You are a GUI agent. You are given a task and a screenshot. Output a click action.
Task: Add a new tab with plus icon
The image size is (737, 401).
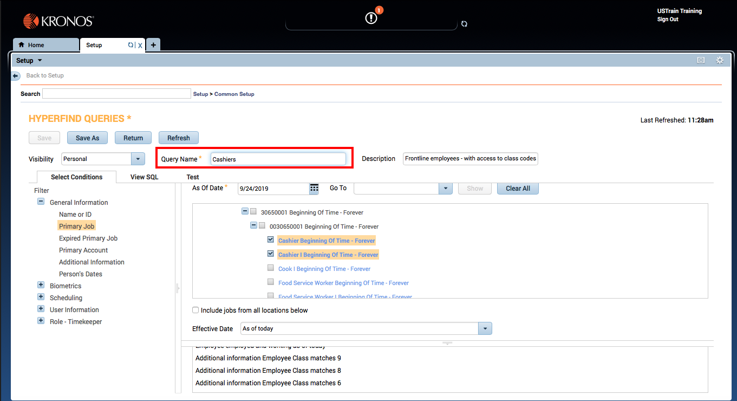tap(153, 45)
